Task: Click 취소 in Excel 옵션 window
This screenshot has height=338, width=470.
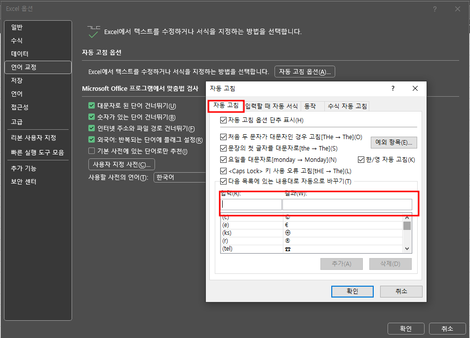Action: point(447,329)
